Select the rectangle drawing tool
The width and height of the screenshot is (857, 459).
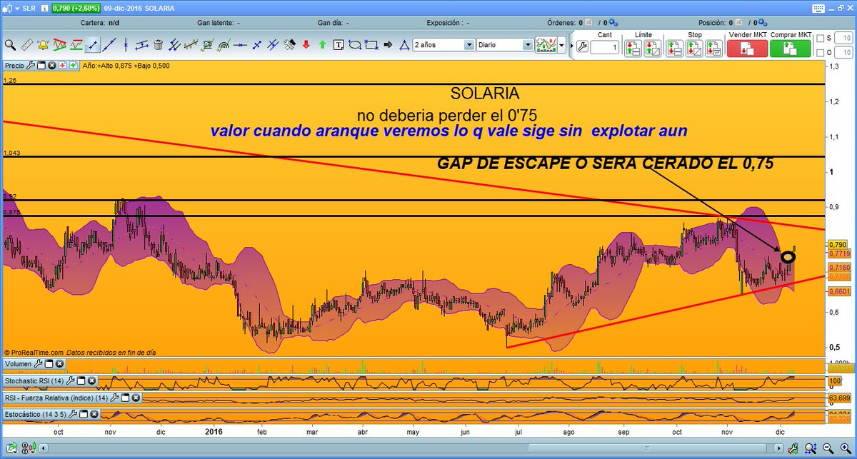[371, 44]
